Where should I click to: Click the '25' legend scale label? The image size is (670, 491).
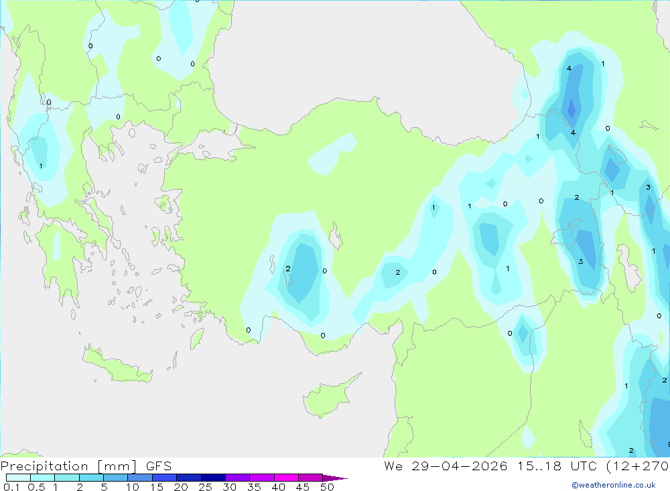click(205, 487)
